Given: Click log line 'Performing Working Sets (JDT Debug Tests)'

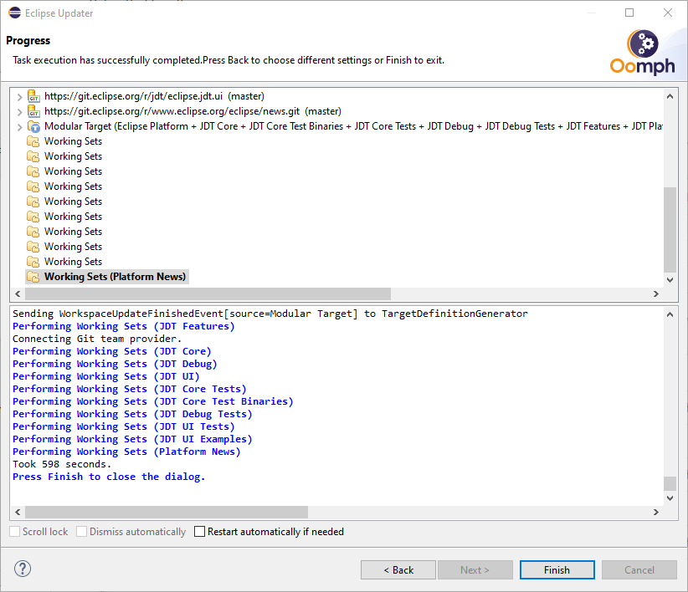Looking at the screenshot, I should (x=132, y=414).
